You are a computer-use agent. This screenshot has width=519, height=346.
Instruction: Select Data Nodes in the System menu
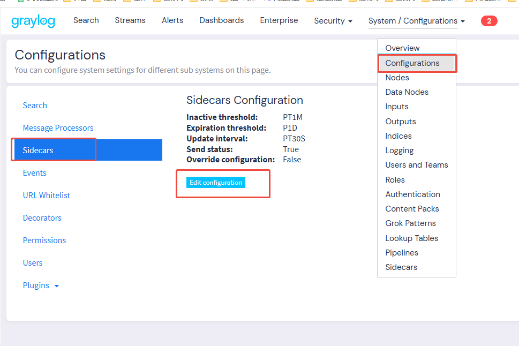(407, 92)
